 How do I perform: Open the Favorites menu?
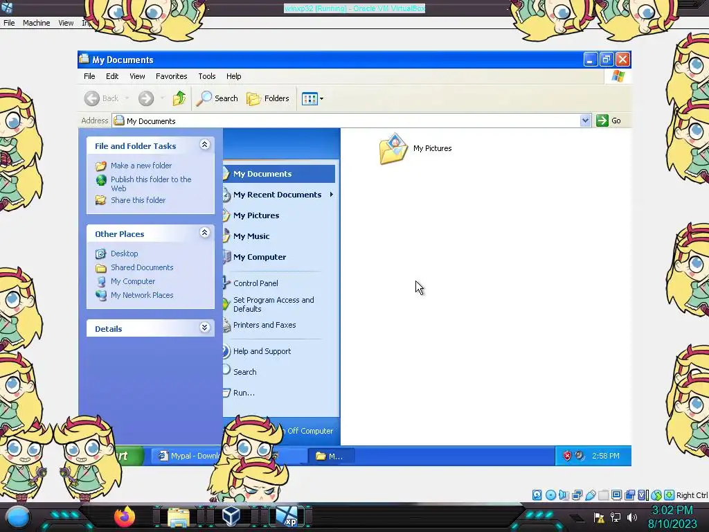tap(172, 76)
